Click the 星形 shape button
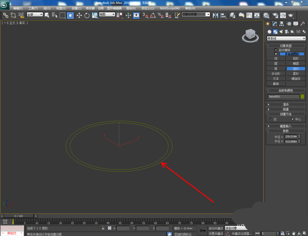Screen dimensions: 308x236 pyautogui.click(x=296, y=74)
